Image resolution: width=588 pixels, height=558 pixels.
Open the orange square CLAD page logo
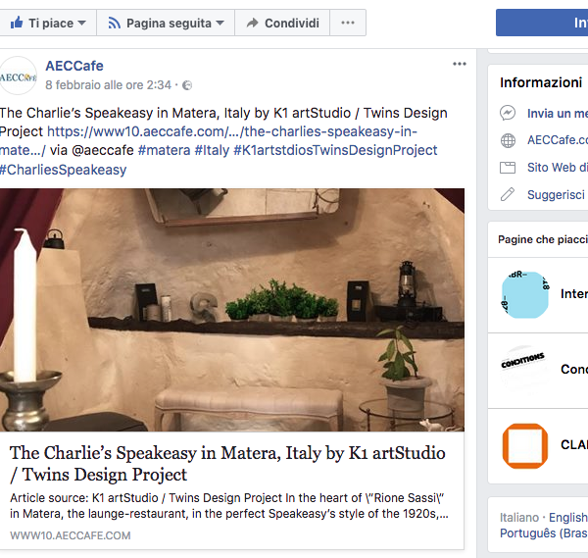click(x=525, y=446)
